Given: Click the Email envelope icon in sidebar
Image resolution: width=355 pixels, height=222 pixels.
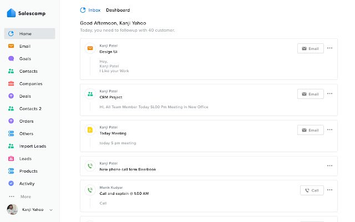Looking at the screenshot, I should (11, 46).
